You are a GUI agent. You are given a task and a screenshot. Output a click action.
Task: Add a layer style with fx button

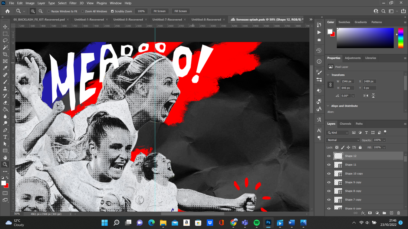point(363,213)
